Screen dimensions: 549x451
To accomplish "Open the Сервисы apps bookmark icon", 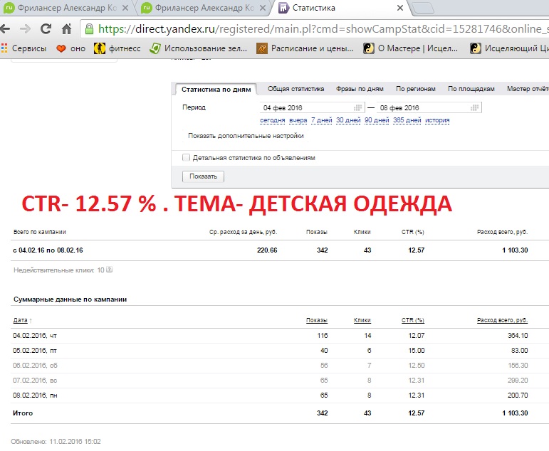I will (4, 48).
